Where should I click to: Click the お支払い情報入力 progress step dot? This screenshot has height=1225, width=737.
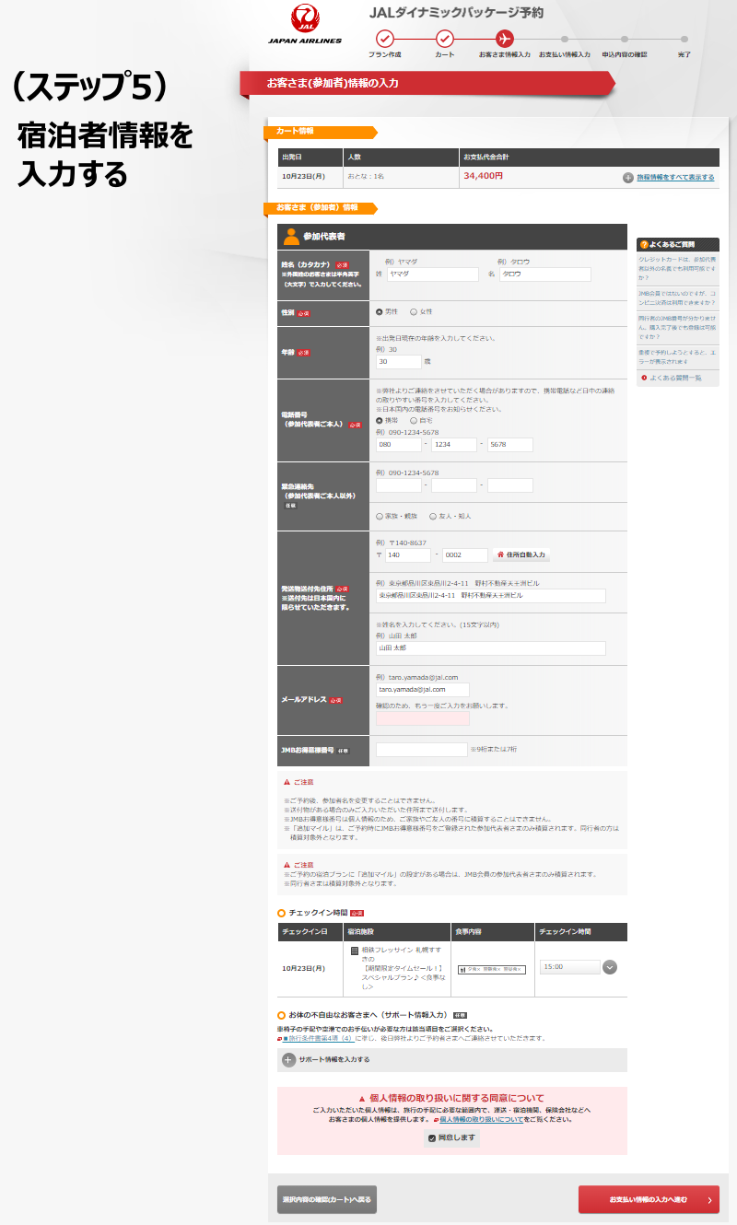coord(564,39)
